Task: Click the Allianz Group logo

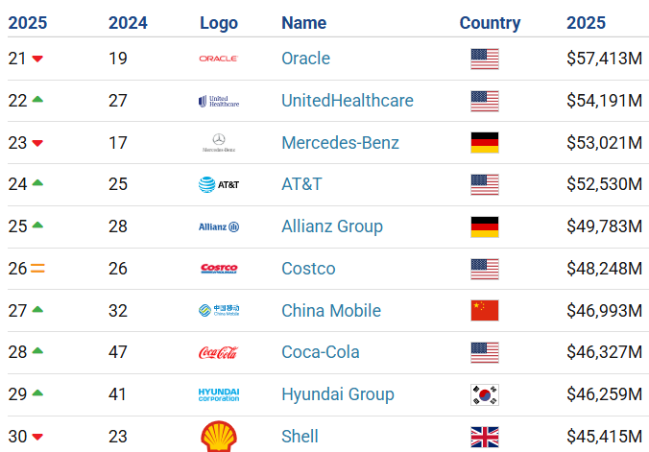Action: click(x=219, y=226)
